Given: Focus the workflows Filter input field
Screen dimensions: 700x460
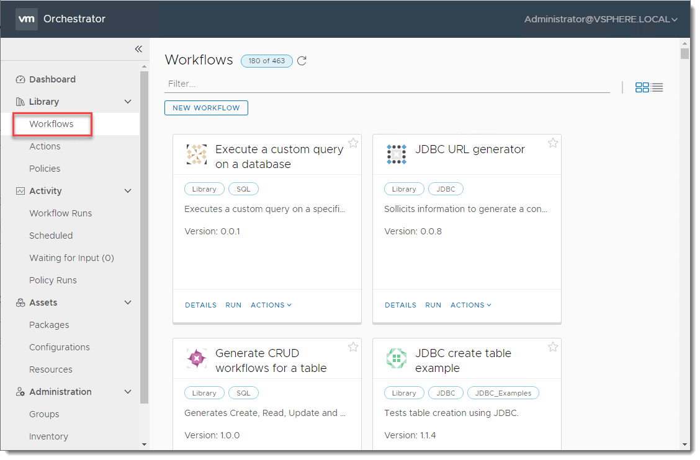Looking at the screenshot, I should click(x=387, y=84).
